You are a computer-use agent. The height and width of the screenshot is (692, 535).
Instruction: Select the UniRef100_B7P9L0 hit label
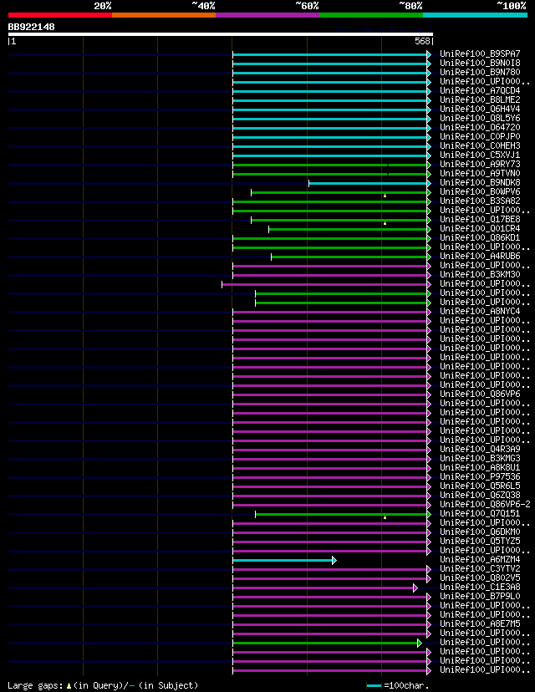(480, 596)
